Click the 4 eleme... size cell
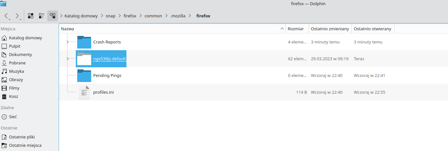Viewport: 448px width, 151px height. pos(297,42)
